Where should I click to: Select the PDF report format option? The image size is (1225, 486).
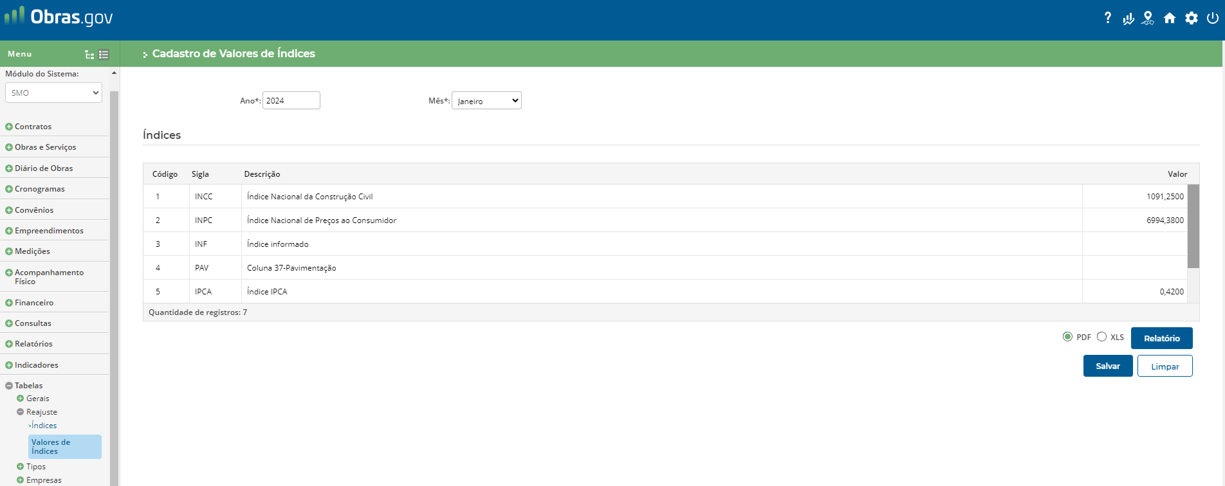1068,337
